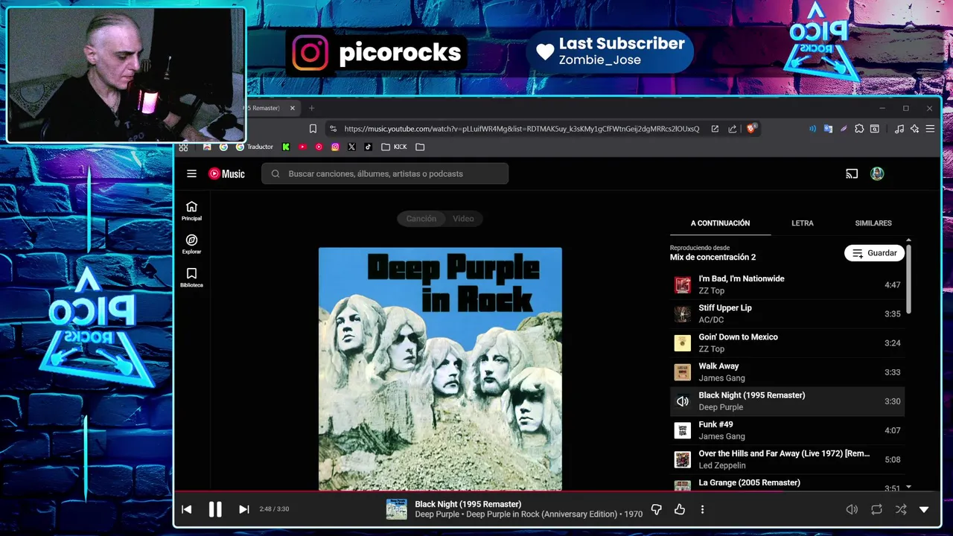This screenshot has width=953, height=536.
Task: Like Black Night with thumbs up
Action: coord(680,509)
